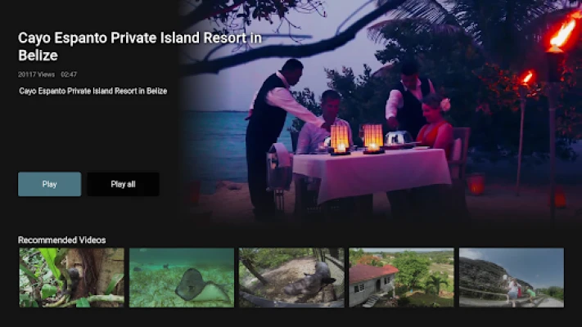The height and width of the screenshot is (327, 582).
Task: Click the smaller distant tiki torch flame
Action: point(526,78)
